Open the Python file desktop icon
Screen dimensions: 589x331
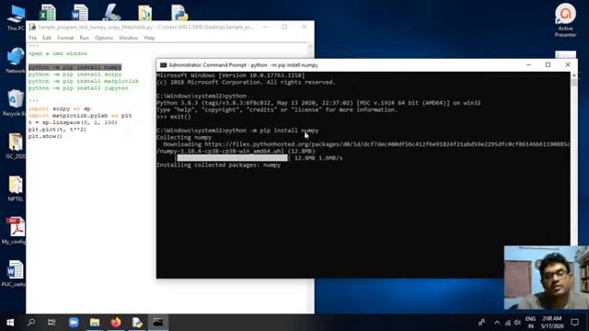(179, 13)
